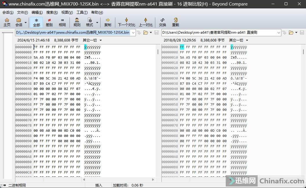Expand the right pane folder dropdown arrow
This screenshot has height=188, width=306.
point(296,32)
